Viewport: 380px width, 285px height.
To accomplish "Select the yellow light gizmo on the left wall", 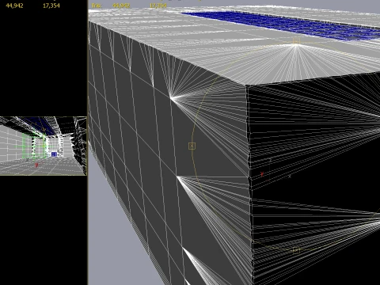I will click(x=192, y=146).
